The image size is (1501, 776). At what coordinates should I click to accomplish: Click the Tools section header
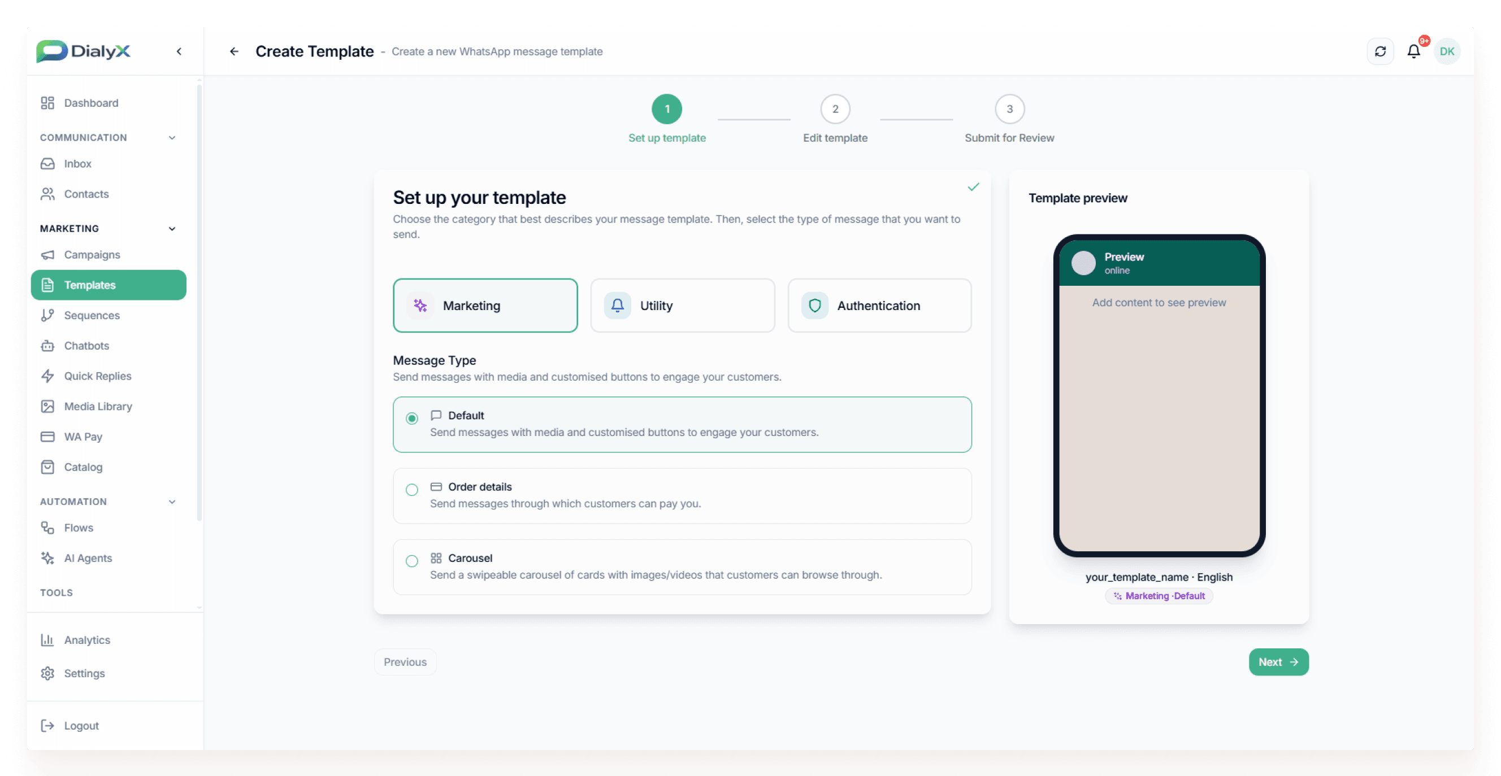(x=57, y=592)
